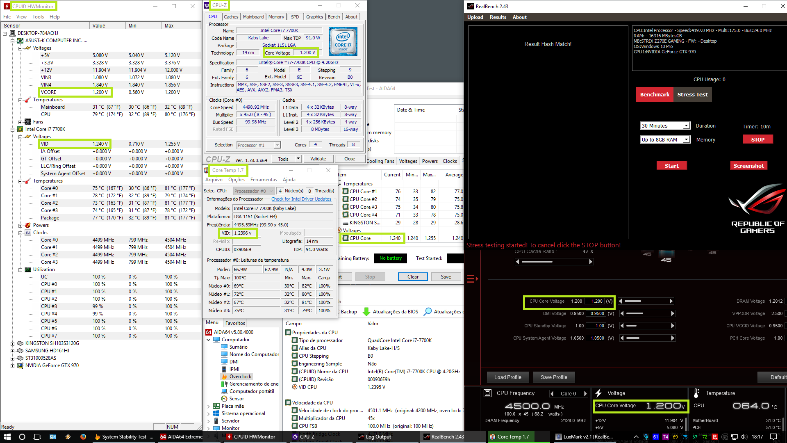Expand the NVIDIA GeForce GTX 970 node

pos(12,365)
